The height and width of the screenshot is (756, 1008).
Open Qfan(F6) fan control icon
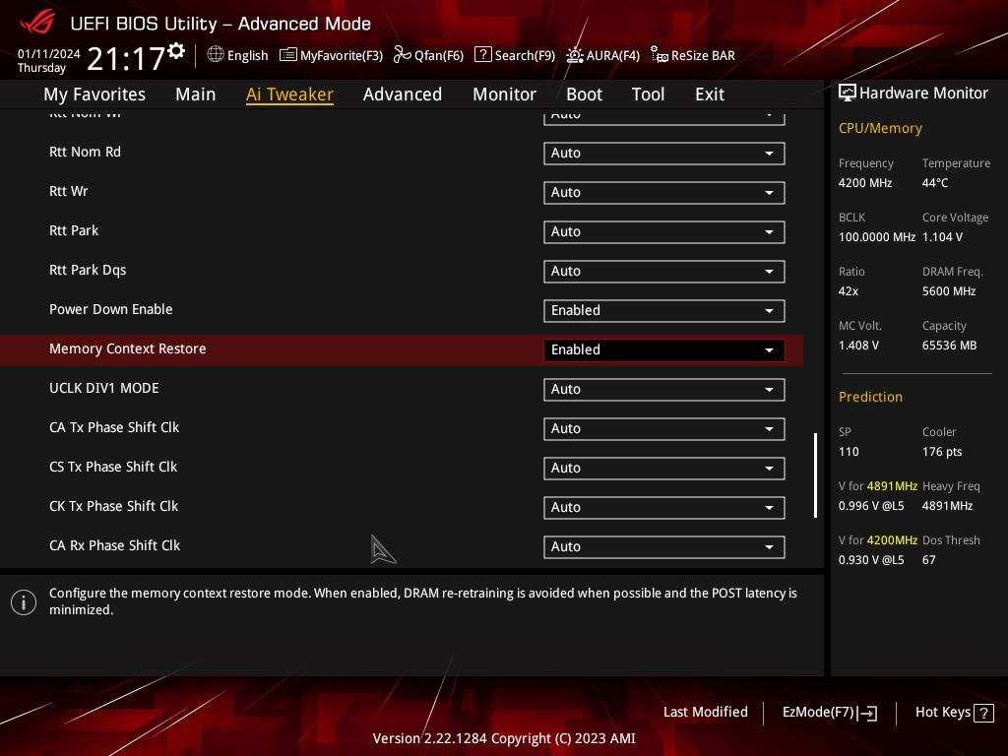[x=402, y=55]
